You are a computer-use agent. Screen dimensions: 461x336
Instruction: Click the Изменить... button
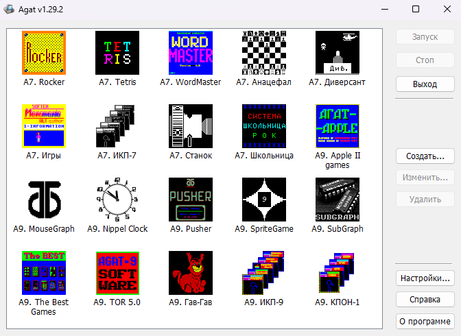coord(425,178)
